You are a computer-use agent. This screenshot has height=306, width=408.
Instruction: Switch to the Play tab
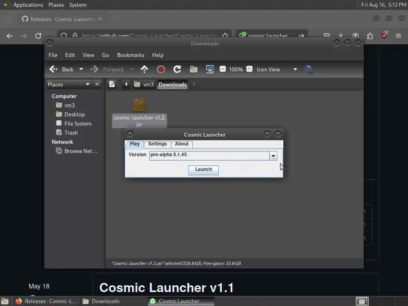point(135,144)
